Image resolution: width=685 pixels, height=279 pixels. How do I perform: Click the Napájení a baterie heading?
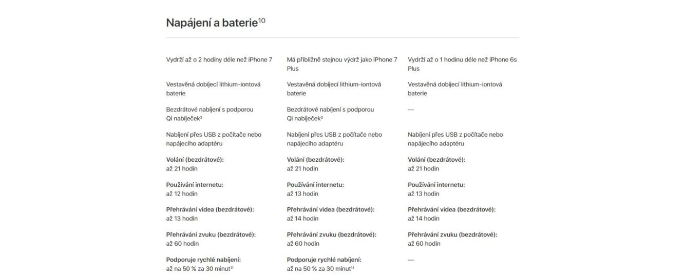click(x=212, y=24)
